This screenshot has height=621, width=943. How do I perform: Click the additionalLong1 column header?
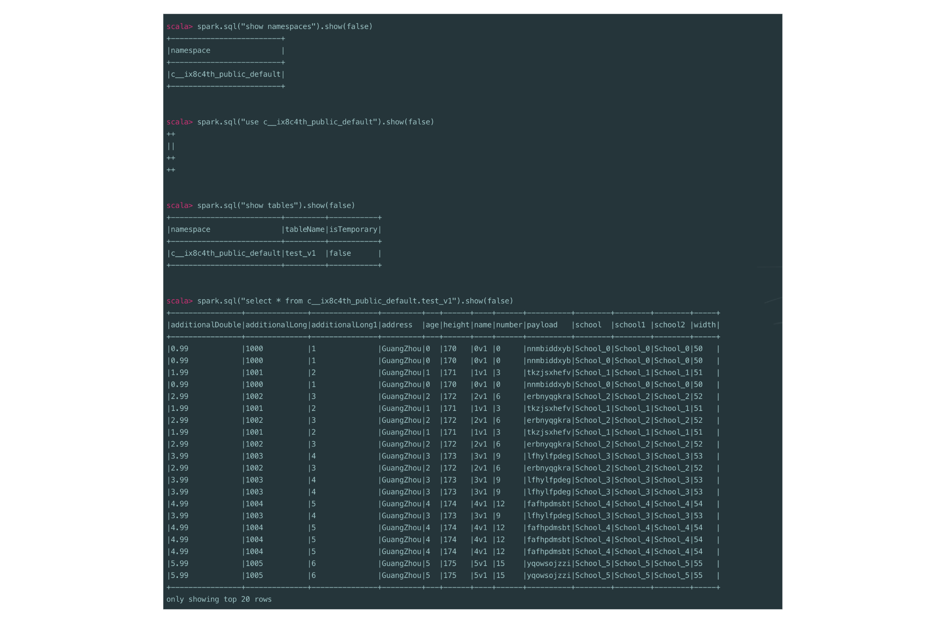[x=344, y=325]
